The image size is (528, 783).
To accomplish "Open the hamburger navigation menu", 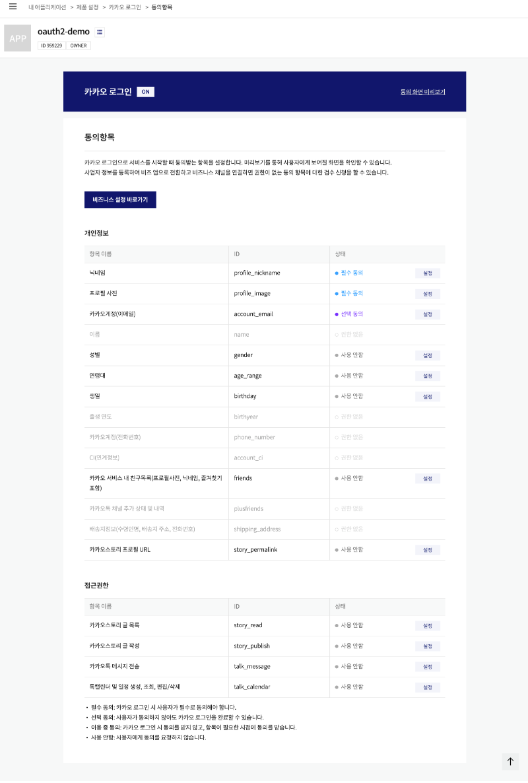I will click(13, 7).
